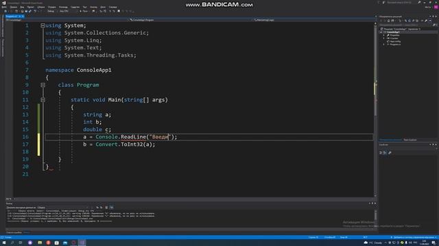Toggle Alphabetical view in Properties panel
The image size is (439, 246).
[385, 152]
